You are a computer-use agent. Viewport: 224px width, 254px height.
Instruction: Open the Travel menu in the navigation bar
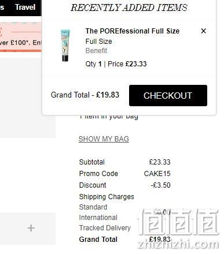point(25,8)
